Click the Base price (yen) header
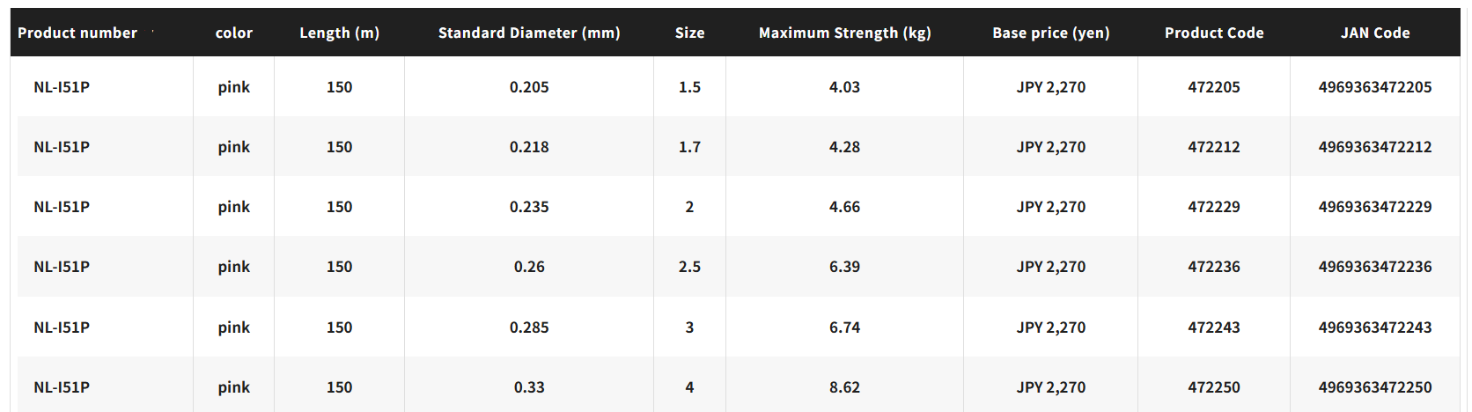1472x412 pixels. coord(1050,33)
